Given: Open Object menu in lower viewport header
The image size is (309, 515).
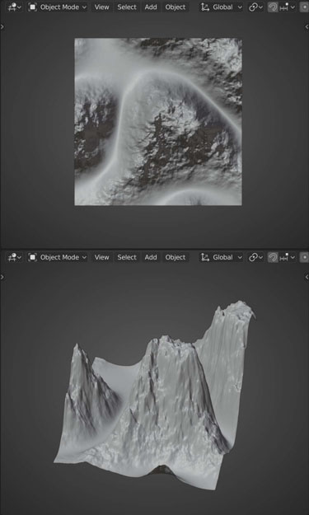Looking at the screenshot, I should click(x=176, y=257).
